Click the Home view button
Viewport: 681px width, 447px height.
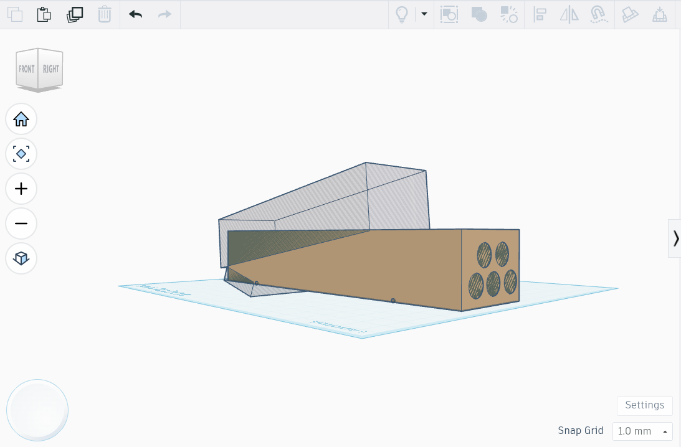pyautogui.click(x=21, y=119)
